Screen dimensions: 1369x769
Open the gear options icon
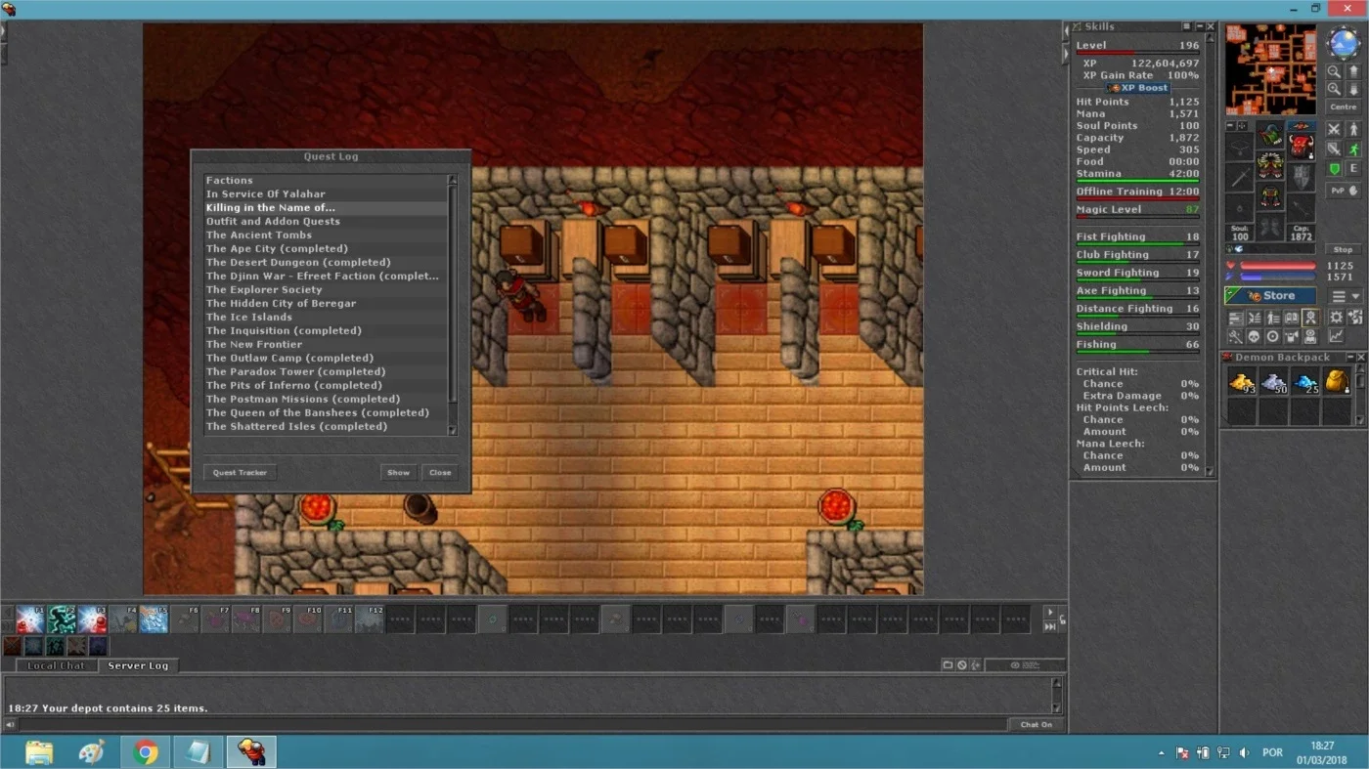click(x=1337, y=317)
